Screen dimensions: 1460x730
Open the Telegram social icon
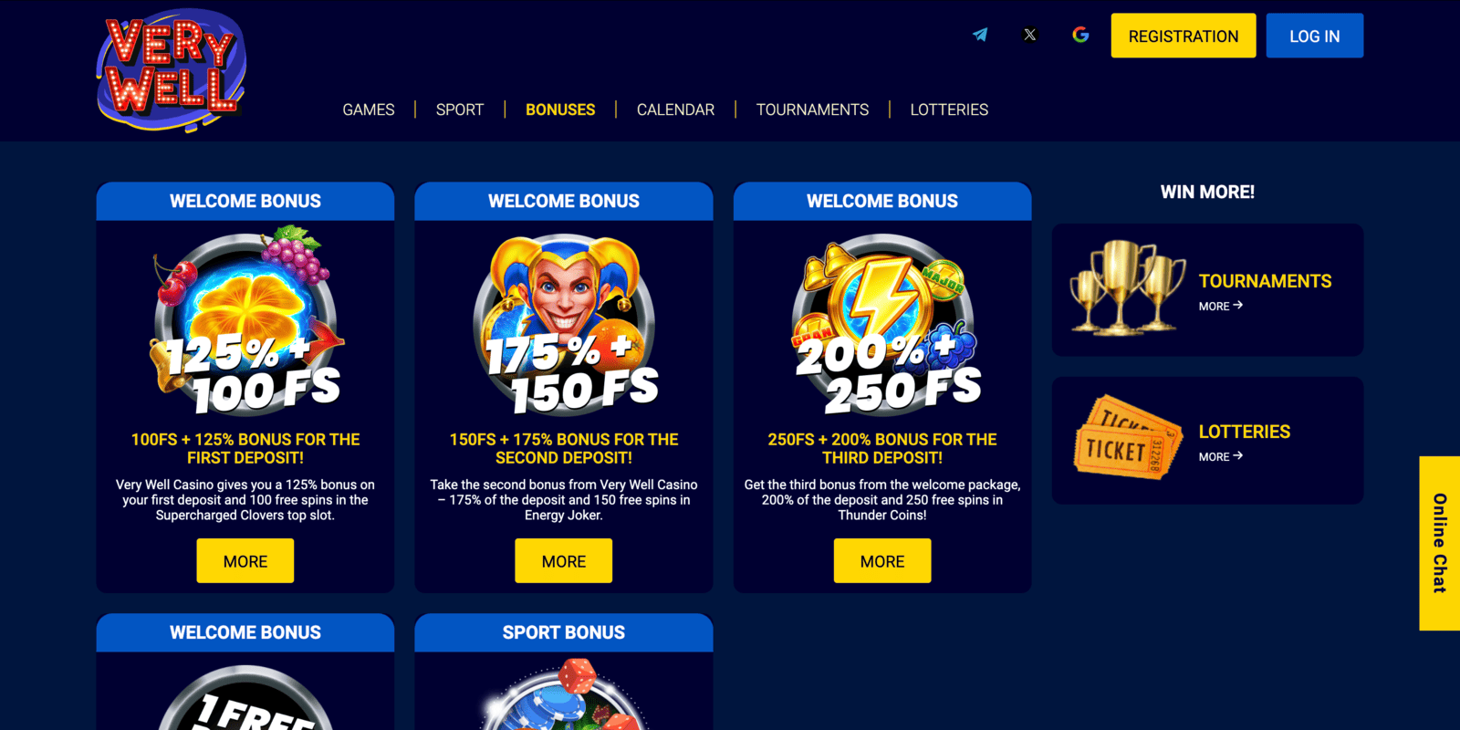point(980,35)
